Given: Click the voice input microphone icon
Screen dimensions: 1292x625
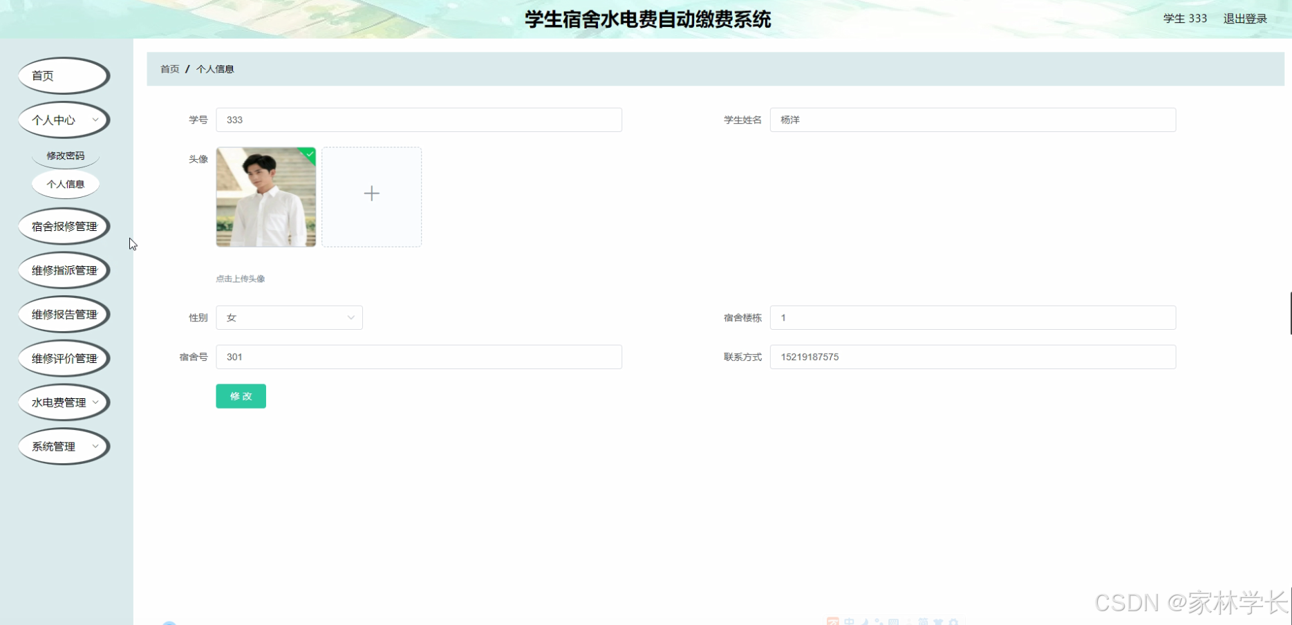Looking at the screenshot, I should click(x=879, y=621).
